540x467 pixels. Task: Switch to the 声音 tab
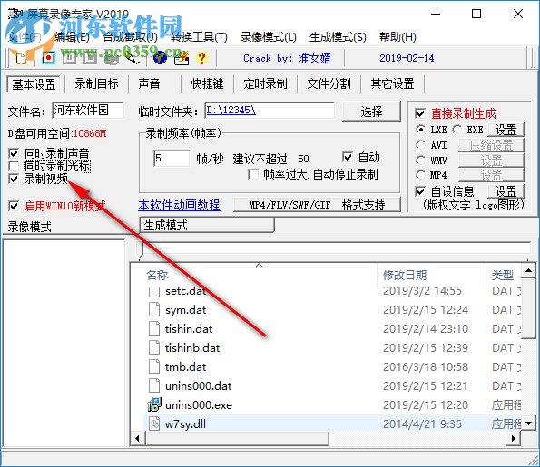coord(149,84)
